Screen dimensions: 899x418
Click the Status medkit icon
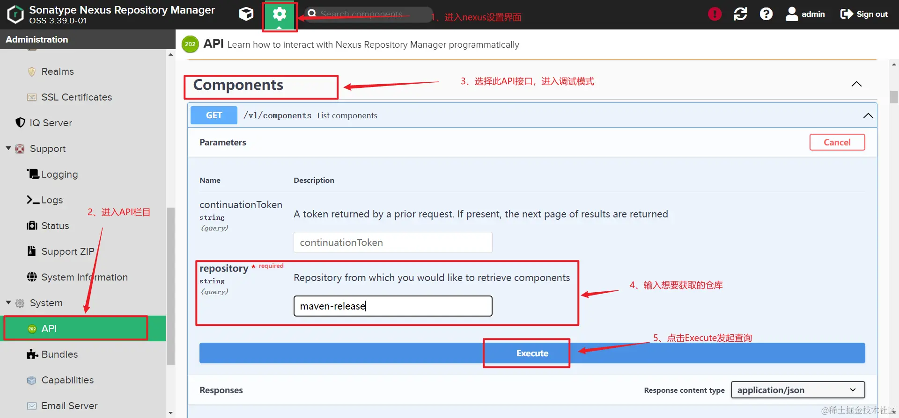tap(32, 225)
